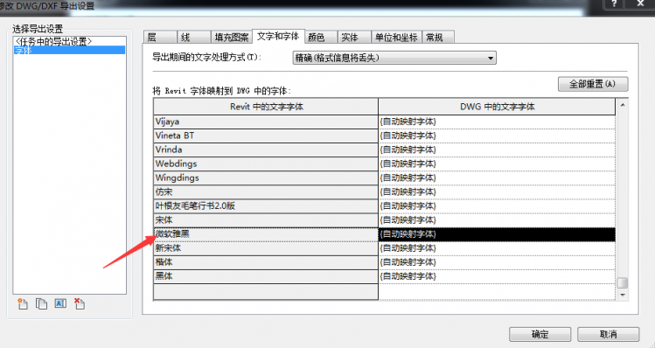
Task: Switch to the 线 tab
Action: click(x=194, y=38)
